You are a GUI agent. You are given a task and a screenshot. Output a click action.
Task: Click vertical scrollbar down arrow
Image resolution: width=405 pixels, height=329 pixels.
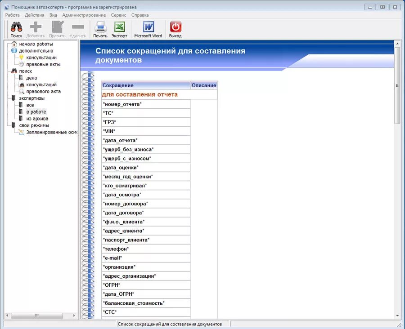tap(397, 316)
